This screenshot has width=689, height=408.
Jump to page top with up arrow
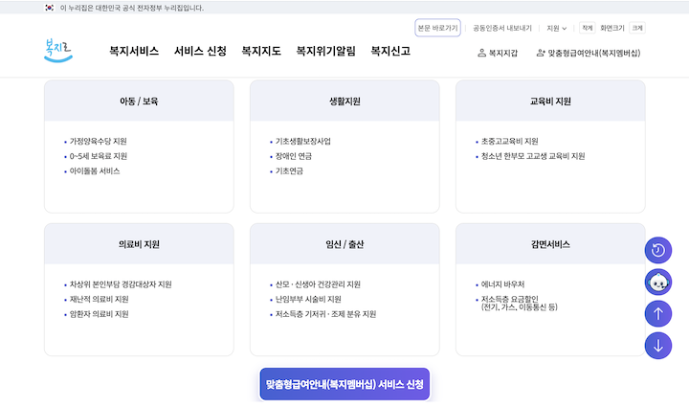[x=657, y=313]
